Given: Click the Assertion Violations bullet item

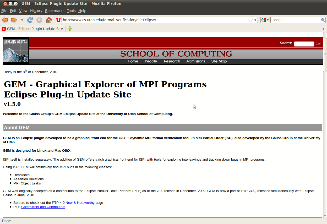Looking at the screenshot, I should click(29, 179).
